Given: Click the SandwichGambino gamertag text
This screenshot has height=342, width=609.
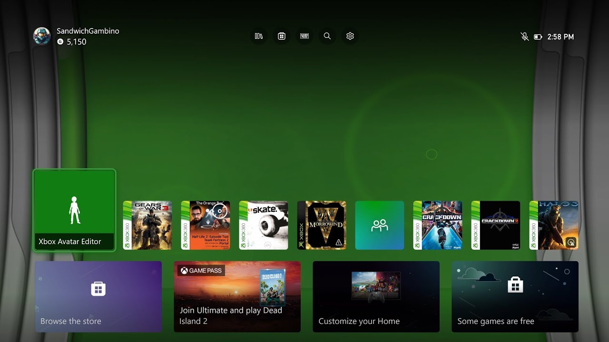Looking at the screenshot, I should 88,31.
